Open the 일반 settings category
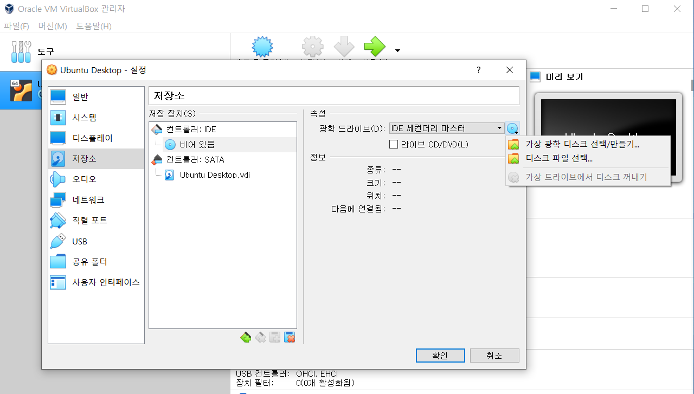Screen dimensions: 694x394 tap(96, 97)
